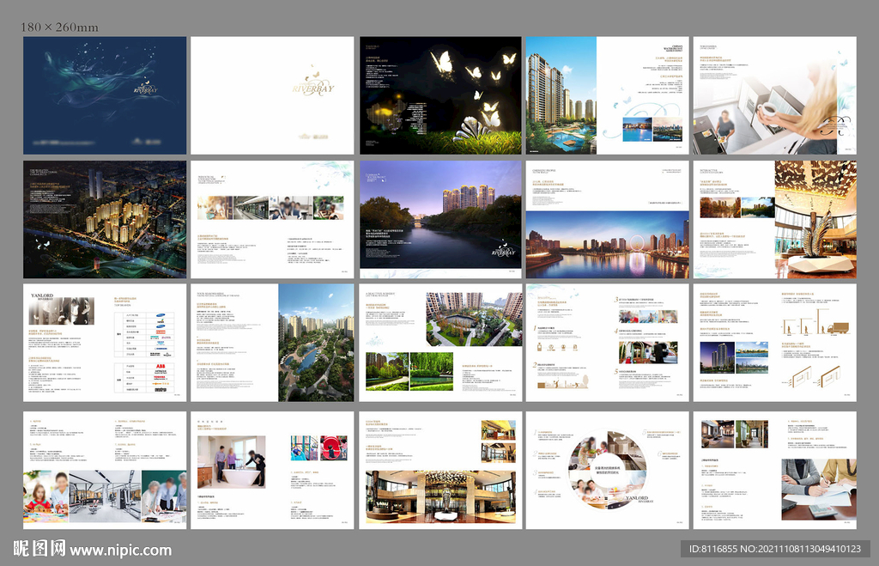
Task: Open the circular photo collage YANLORD spread
Action: coord(607,470)
